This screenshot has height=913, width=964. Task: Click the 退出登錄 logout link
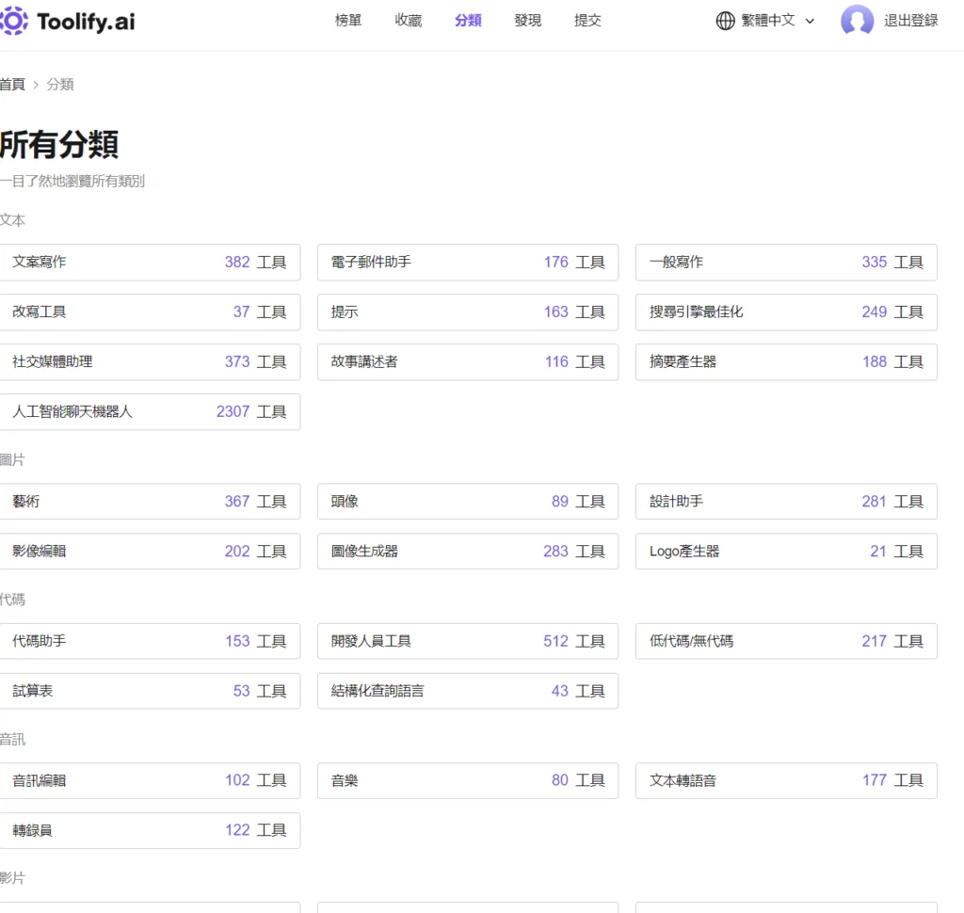(910, 21)
